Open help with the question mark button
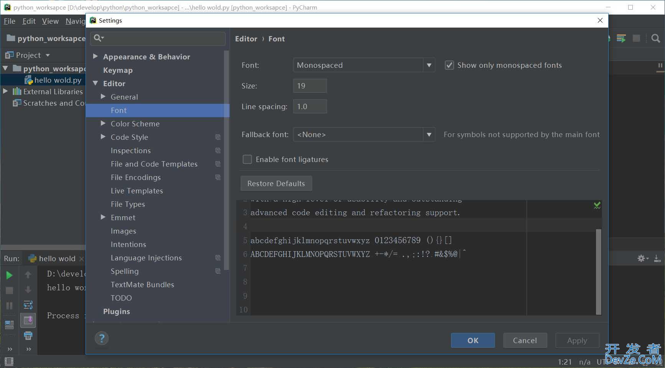The width and height of the screenshot is (665, 368). point(102,338)
